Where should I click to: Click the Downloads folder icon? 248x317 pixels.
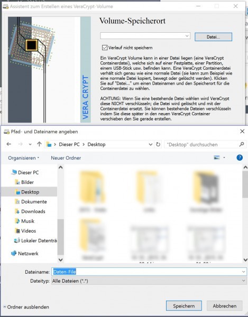pyautogui.click(x=17, y=211)
